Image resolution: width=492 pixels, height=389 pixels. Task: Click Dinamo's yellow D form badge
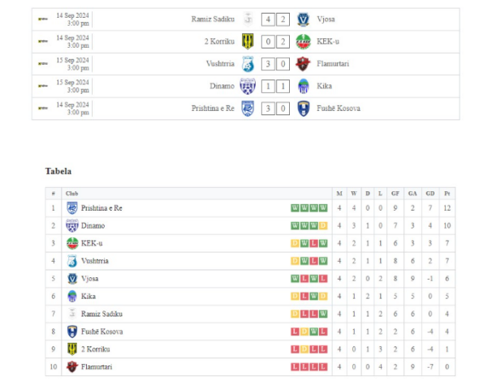(x=323, y=225)
